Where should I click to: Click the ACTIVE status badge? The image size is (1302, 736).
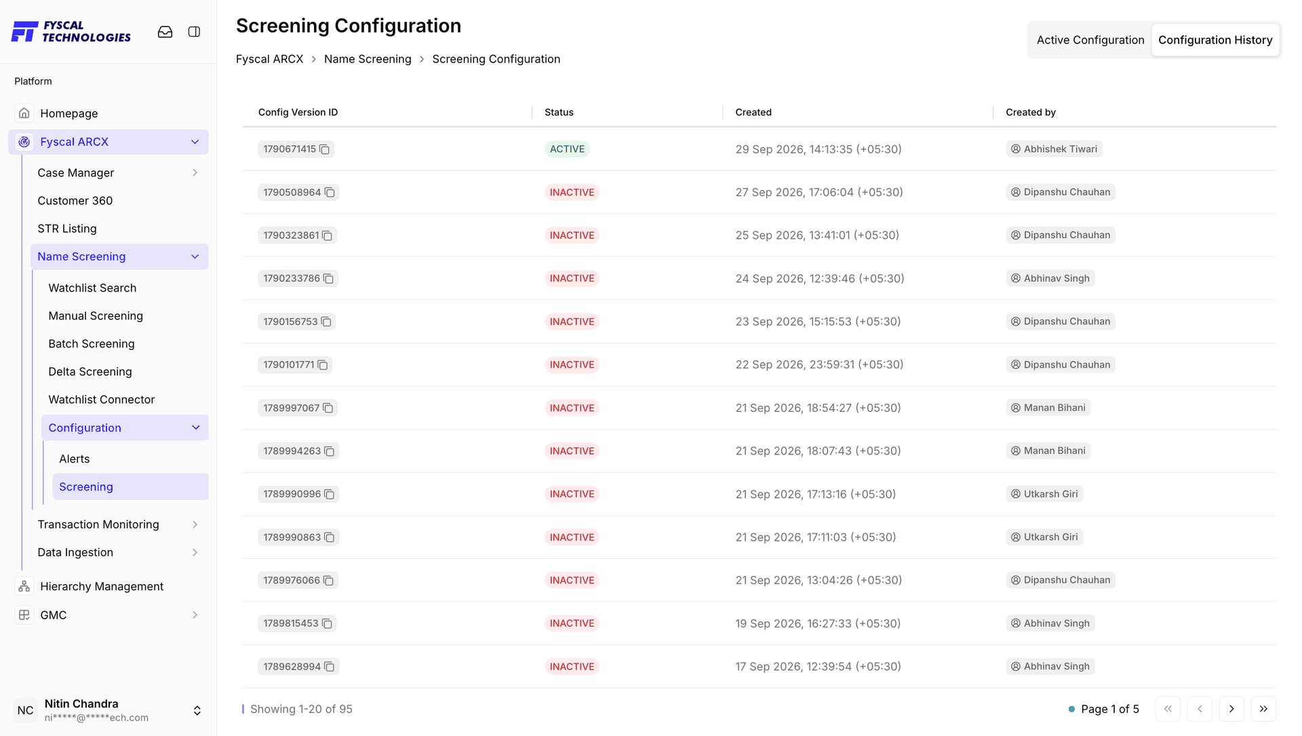567,149
